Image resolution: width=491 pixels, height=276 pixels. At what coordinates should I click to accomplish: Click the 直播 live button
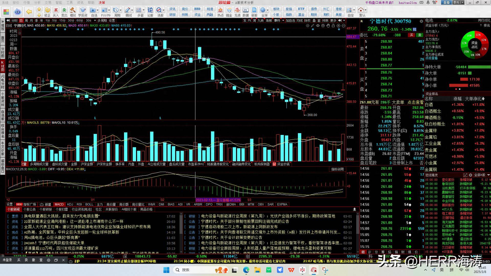pyautogui.click(x=447, y=3)
